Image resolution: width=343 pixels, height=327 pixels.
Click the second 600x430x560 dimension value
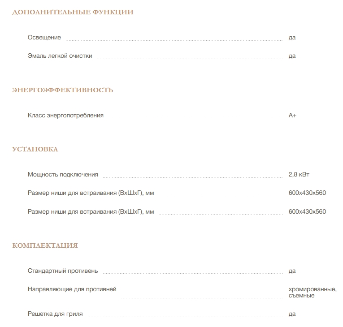[x=307, y=211]
